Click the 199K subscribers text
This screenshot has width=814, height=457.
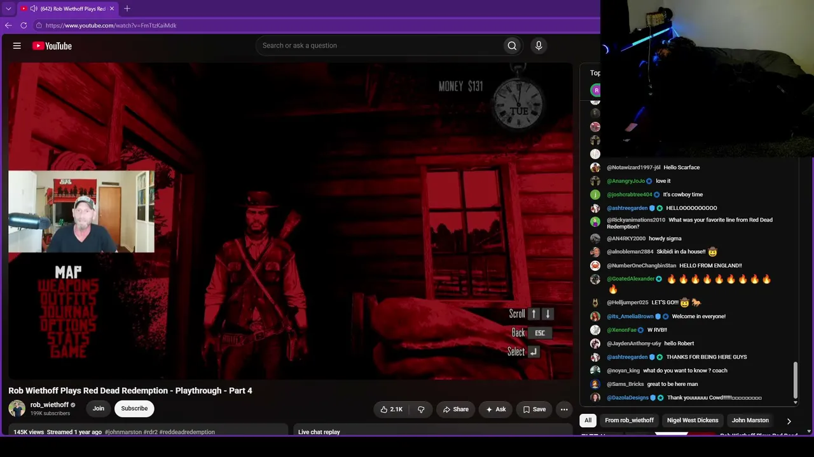click(50, 414)
